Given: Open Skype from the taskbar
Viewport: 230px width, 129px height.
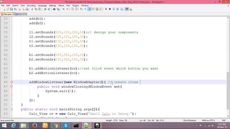Looking at the screenshot, I should (x=66, y=125).
